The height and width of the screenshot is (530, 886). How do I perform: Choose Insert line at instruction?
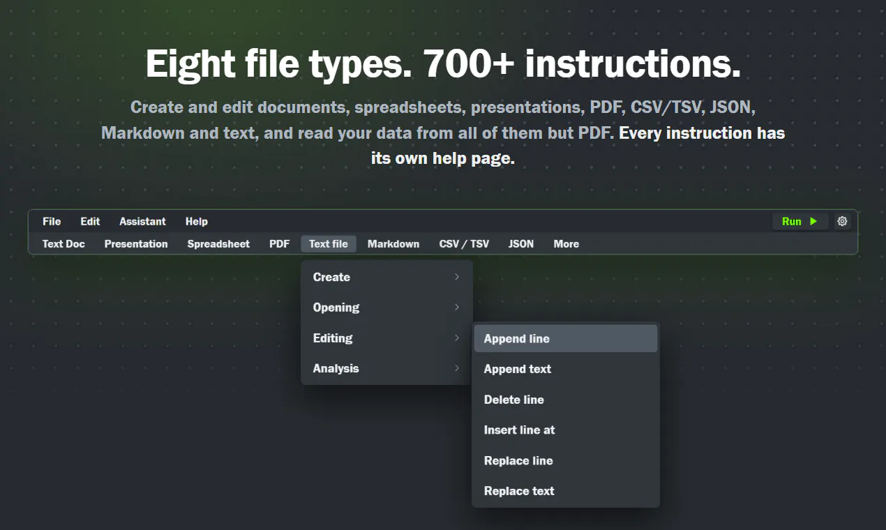(566, 430)
